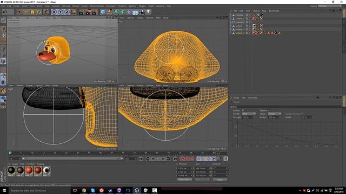Screen dimensions: 346x194
Task: Switch to Points mode in left palette
Action: coord(3,48)
